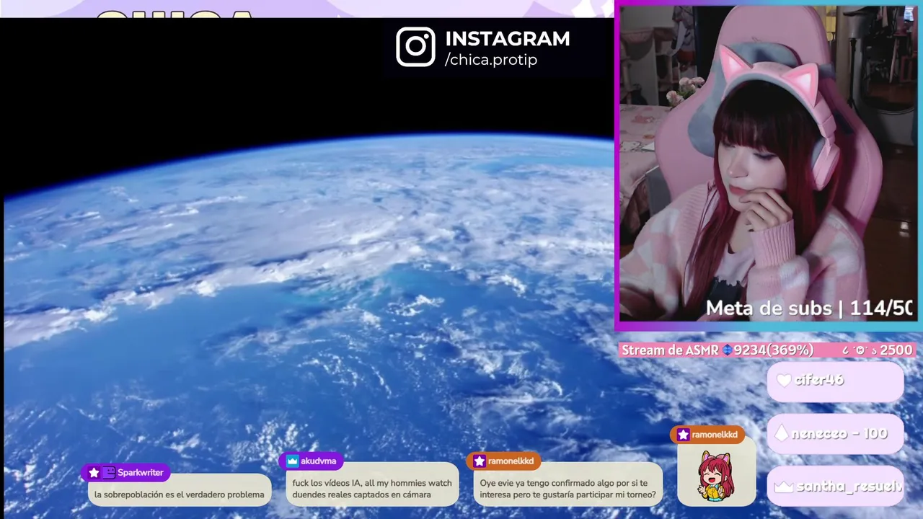Click the nenecco - 100 bits alert
The width and height of the screenshot is (923, 519).
(x=835, y=434)
